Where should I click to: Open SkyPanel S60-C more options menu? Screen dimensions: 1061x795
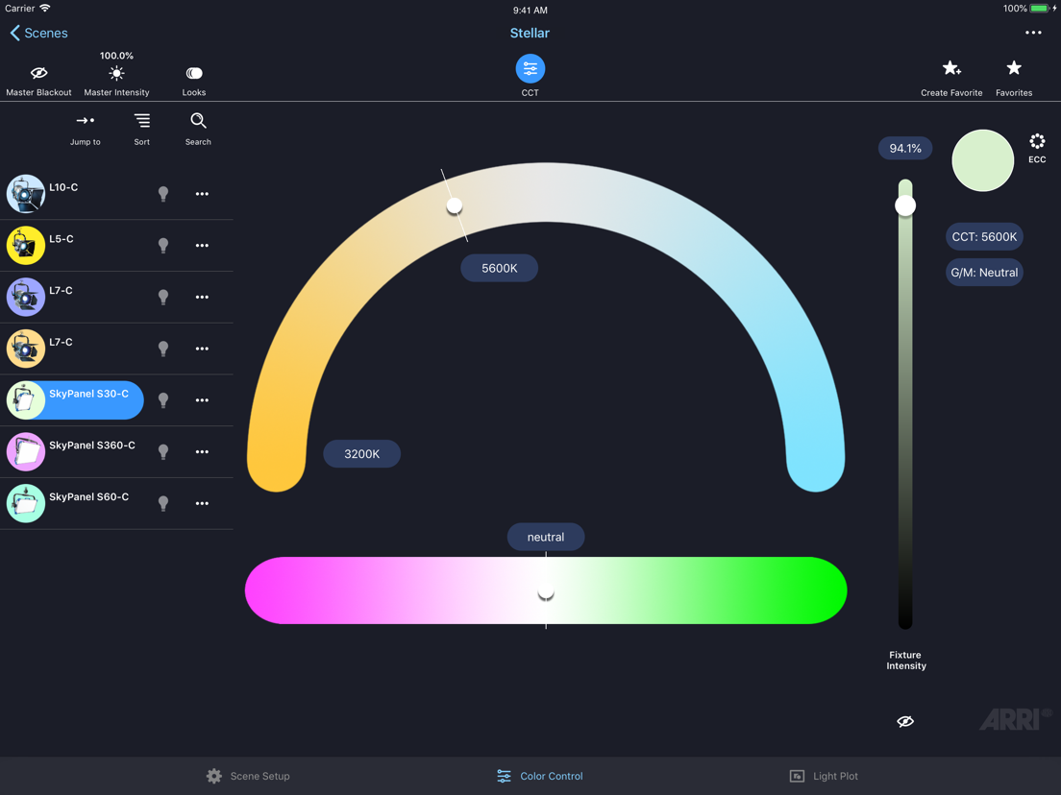[202, 504]
